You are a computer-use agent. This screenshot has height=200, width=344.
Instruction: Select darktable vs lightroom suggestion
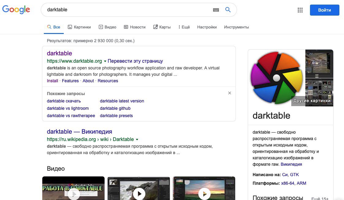pyautogui.click(x=68, y=108)
